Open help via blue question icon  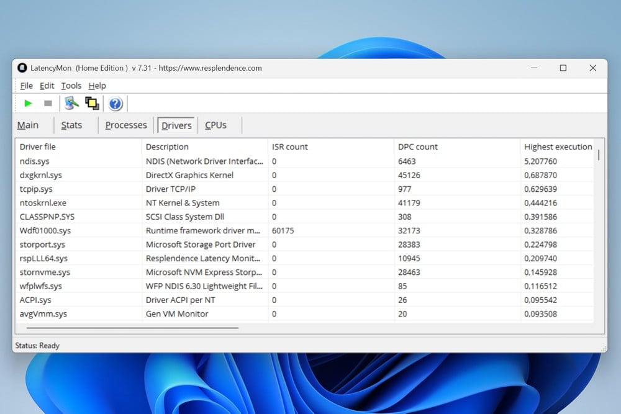[x=116, y=104]
